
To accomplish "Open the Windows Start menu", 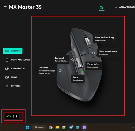I will (28, 127).
